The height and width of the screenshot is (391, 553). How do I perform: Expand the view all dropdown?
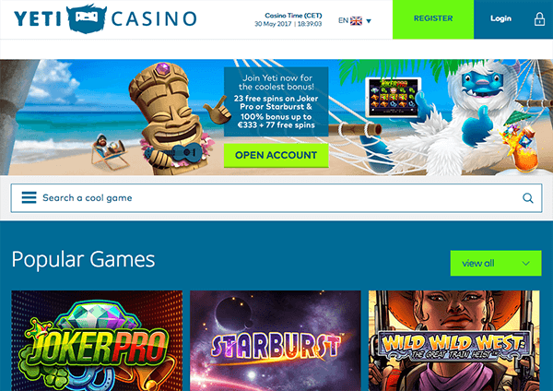[496, 263]
